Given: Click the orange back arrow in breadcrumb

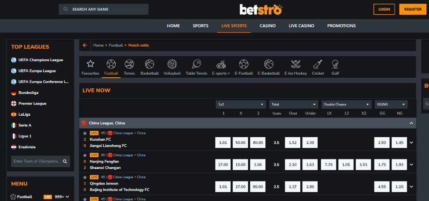Looking at the screenshot, I should [x=85, y=45].
